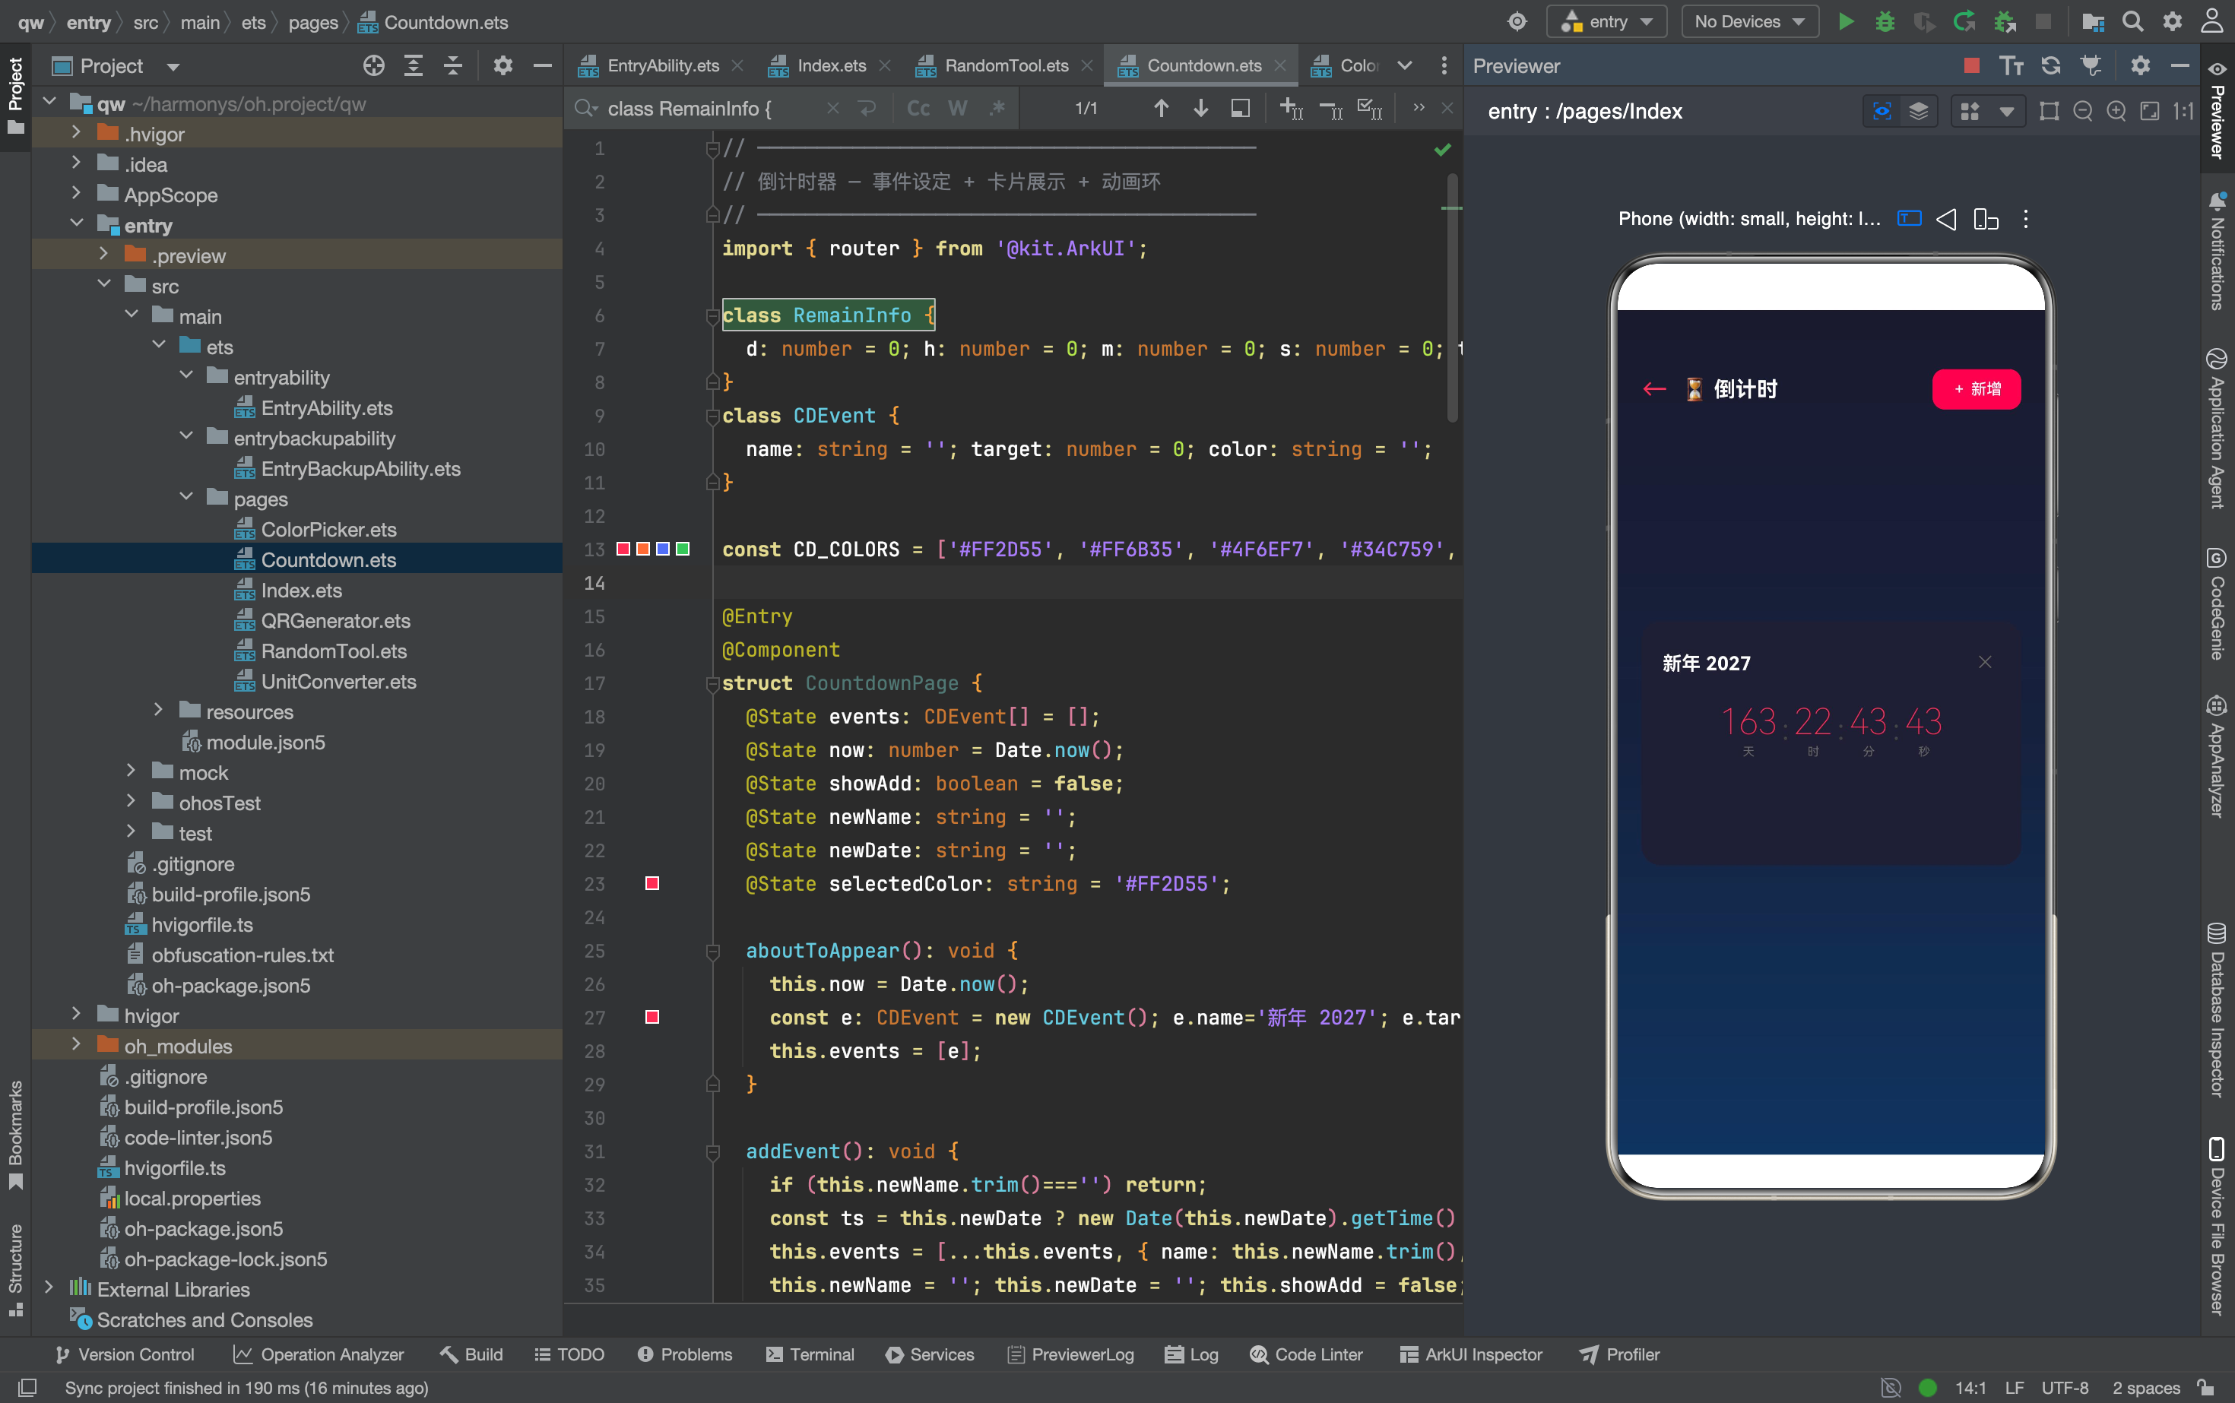Open the CodeGenie side panel
Viewport: 2235px width, 1403px height.
click(2218, 604)
